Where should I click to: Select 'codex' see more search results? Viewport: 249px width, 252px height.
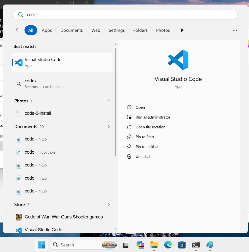pyautogui.click(x=62, y=83)
